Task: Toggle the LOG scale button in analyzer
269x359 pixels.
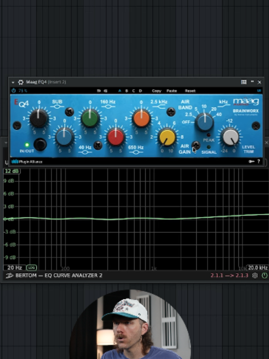Action: (32, 268)
